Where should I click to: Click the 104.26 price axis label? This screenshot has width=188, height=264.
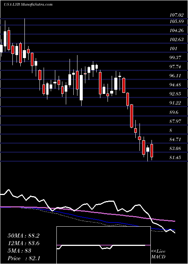coord(177,31)
